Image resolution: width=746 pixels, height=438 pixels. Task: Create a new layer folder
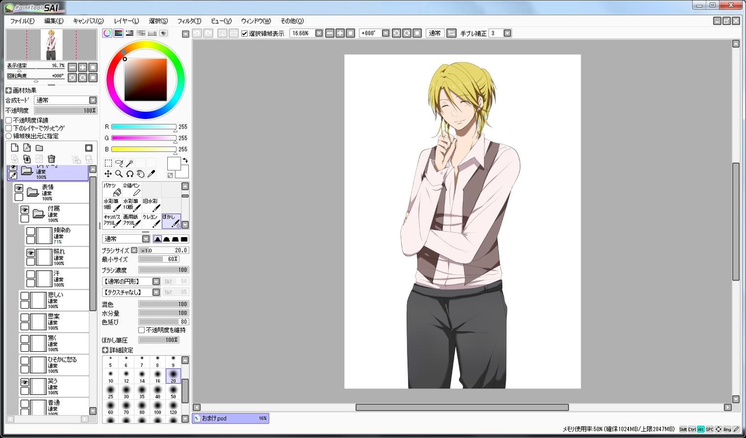[39, 148]
